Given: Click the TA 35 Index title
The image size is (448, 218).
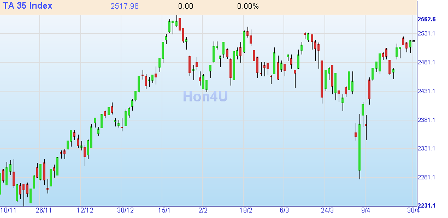Looking at the screenshot, I should pyautogui.click(x=27, y=5).
